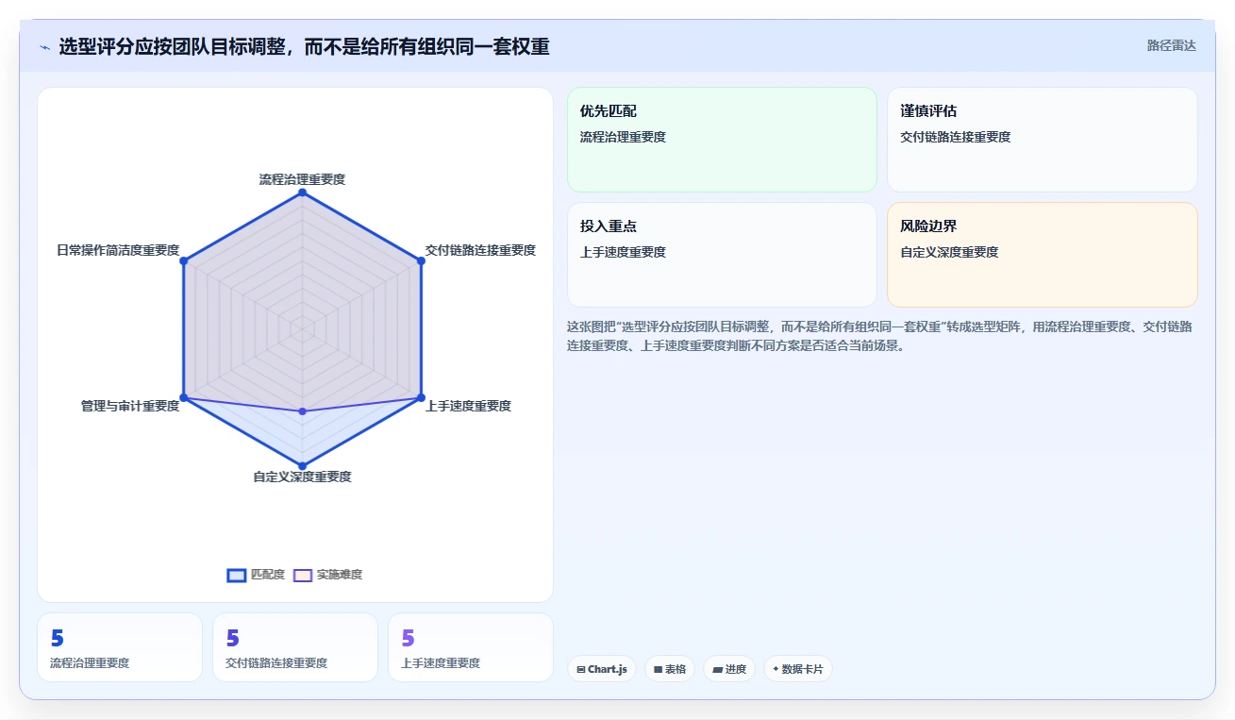Click the page title 选型评分应按团队目标调整
1235x720 pixels.
tap(304, 46)
